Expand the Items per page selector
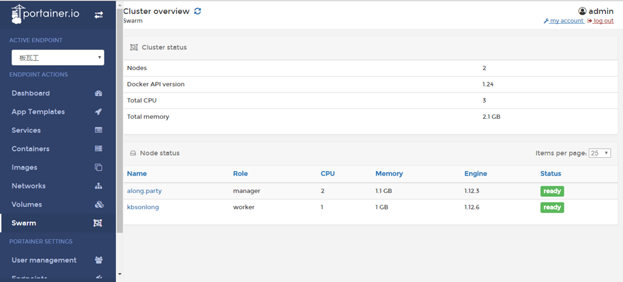This screenshot has height=282, width=623. [599, 153]
